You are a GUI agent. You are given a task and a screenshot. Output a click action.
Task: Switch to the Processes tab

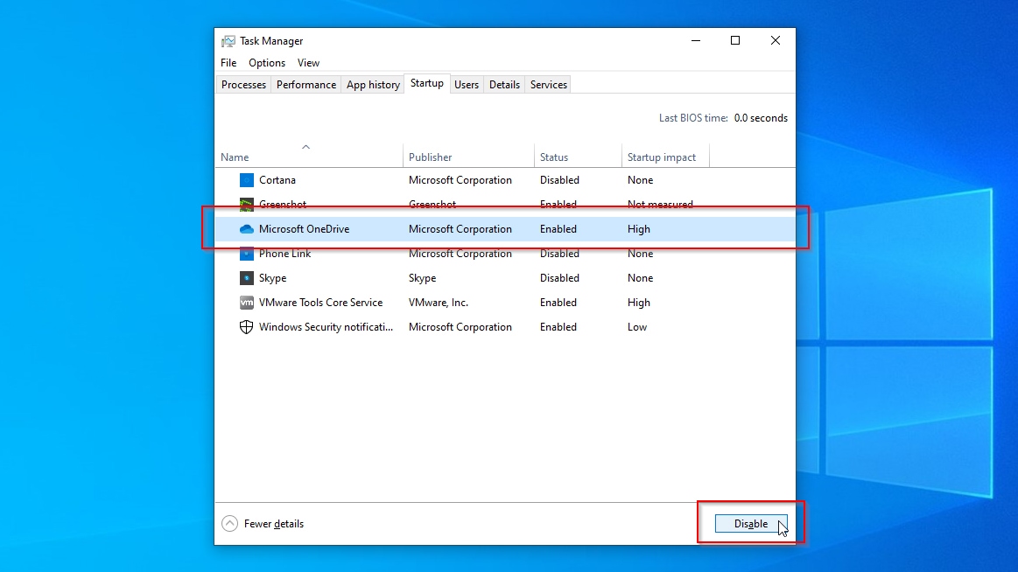coord(243,85)
